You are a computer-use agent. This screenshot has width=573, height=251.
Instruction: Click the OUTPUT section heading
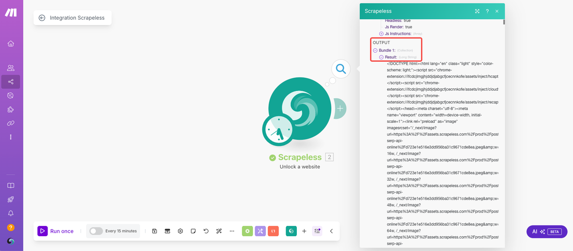click(381, 42)
